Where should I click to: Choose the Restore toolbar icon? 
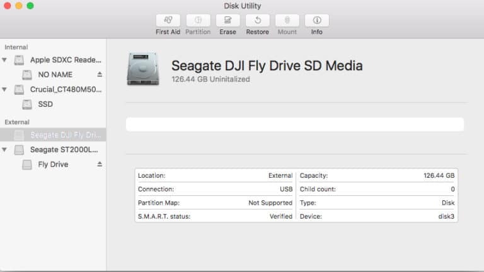point(257,20)
